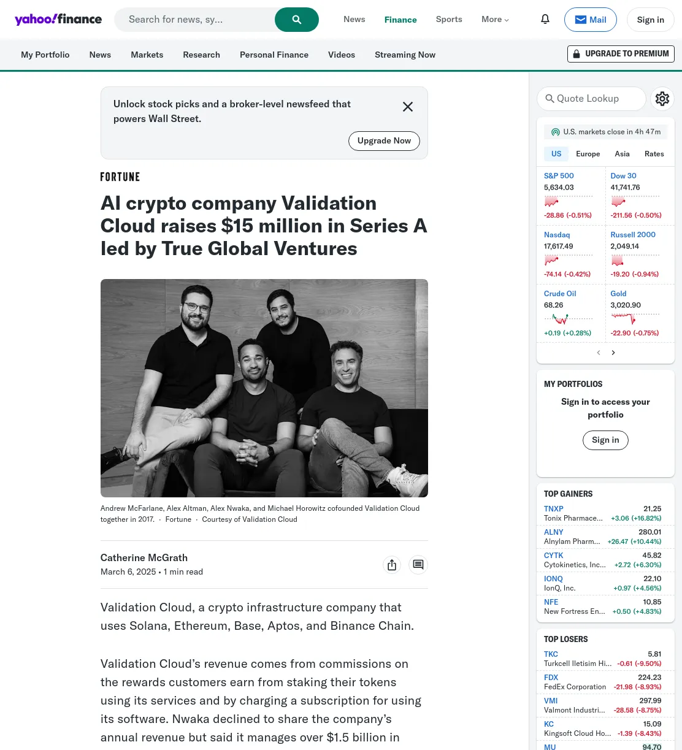Open ALNY top gainer ticker
The width and height of the screenshot is (682, 750).
coord(554,532)
